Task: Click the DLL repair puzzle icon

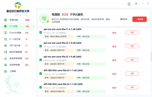Action: [x=6, y=26]
